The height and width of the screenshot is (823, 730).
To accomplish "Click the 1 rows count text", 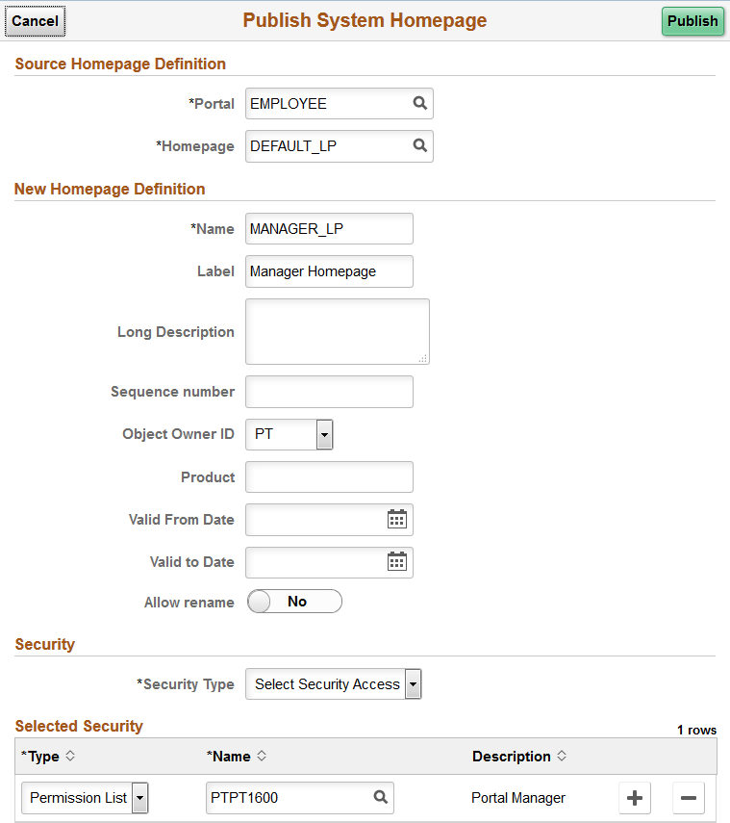I will point(696,730).
